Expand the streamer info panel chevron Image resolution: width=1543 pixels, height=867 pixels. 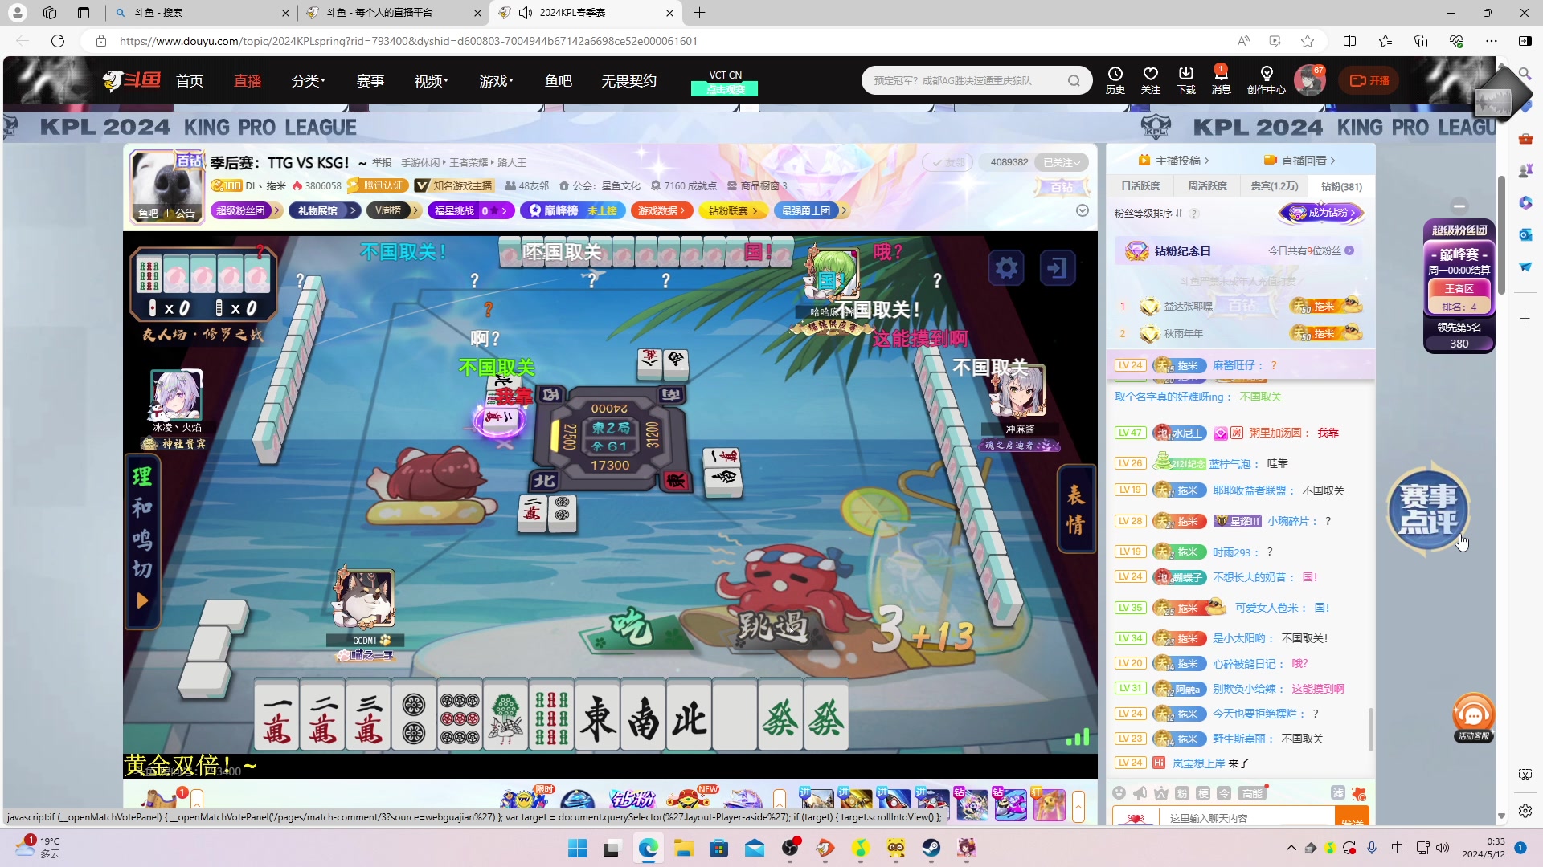tap(1083, 210)
